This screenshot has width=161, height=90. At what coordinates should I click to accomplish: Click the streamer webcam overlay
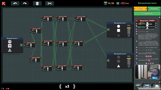tap(147, 72)
